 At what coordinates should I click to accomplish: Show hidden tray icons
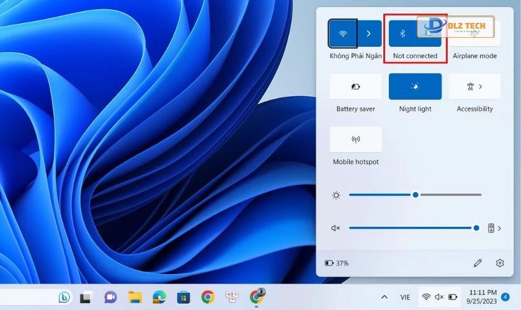coord(384,297)
